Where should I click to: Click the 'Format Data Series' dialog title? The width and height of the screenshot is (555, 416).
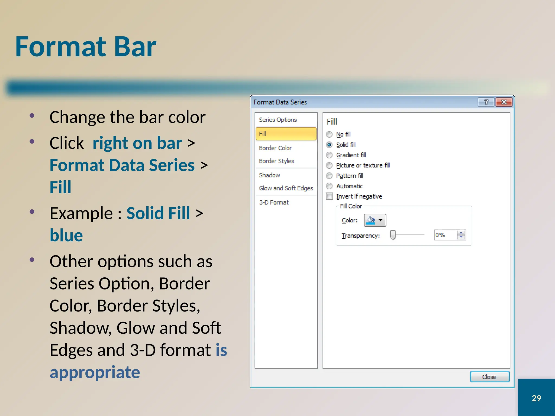point(280,102)
